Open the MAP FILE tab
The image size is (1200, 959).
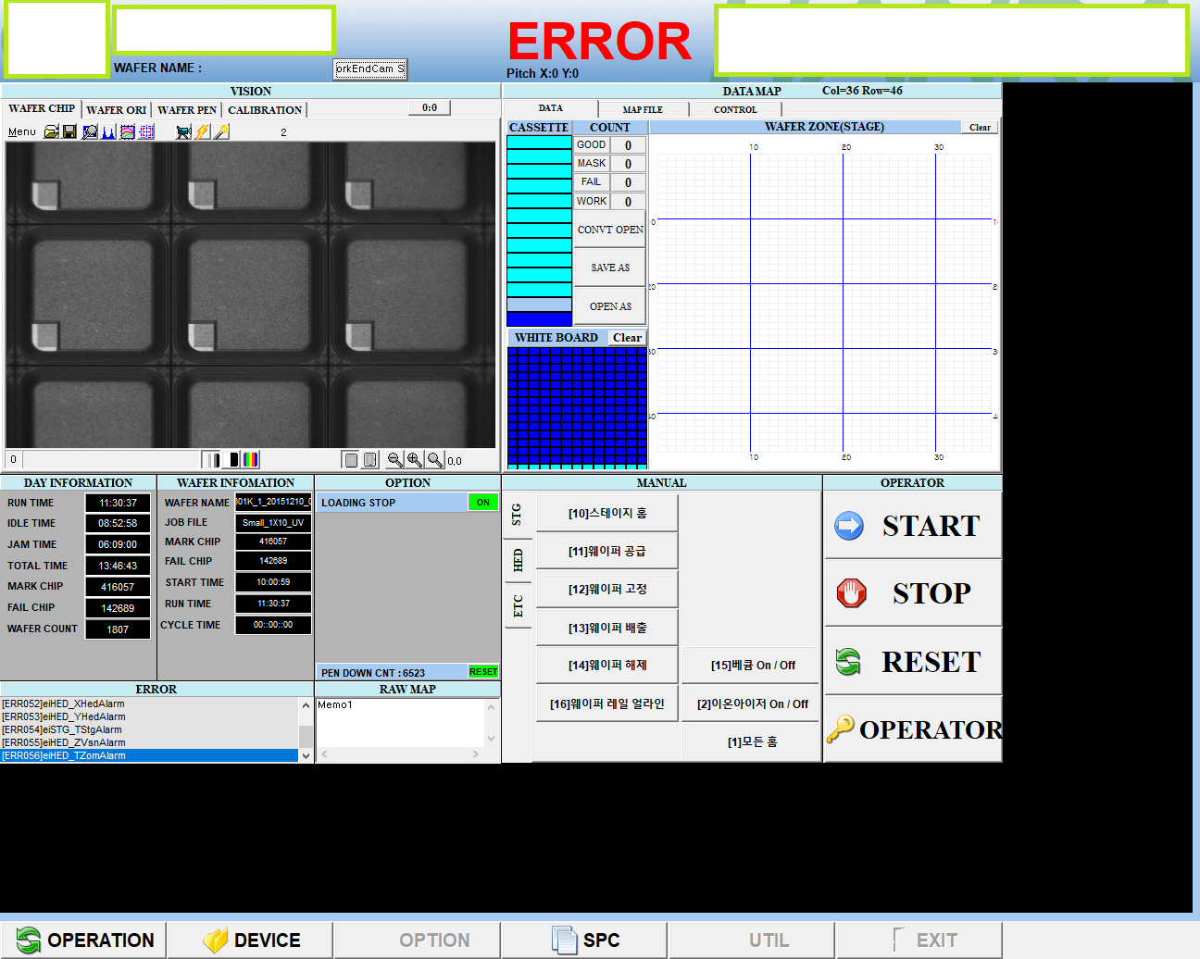[643, 109]
